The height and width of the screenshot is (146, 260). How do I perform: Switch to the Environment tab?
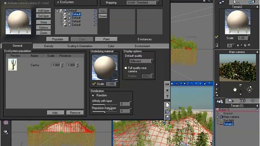coord(142,46)
